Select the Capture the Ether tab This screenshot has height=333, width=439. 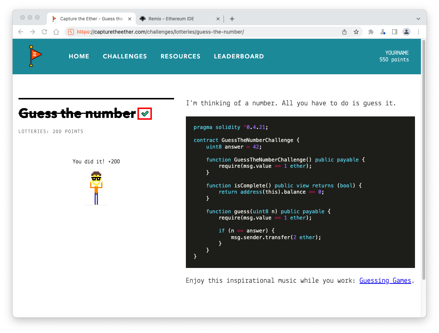(x=91, y=19)
